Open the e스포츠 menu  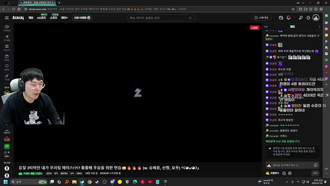coord(42,18)
